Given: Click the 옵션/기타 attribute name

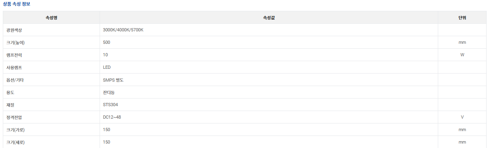Looking at the screenshot, I should coord(15,80).
